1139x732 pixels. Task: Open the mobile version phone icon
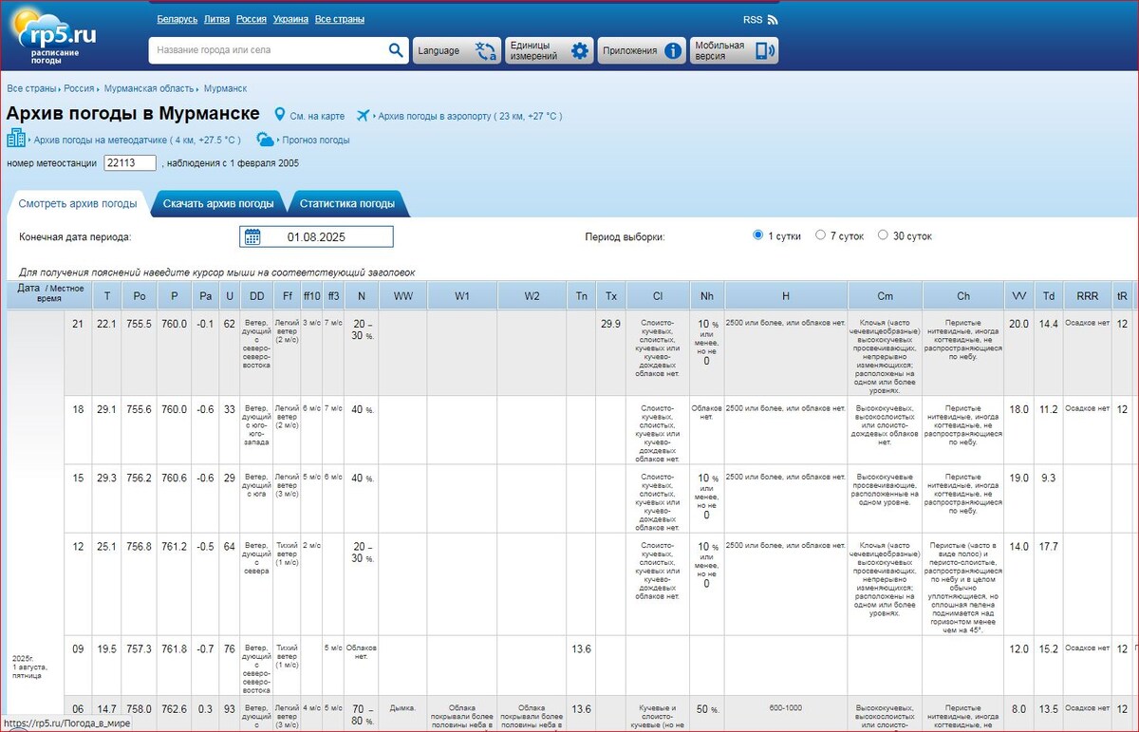click(764, 51)
